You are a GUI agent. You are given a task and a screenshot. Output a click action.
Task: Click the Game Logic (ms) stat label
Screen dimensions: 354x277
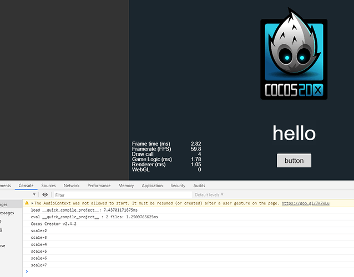tap(152, 160)
